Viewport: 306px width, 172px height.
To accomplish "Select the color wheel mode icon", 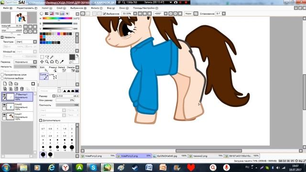I will (42, 14).
